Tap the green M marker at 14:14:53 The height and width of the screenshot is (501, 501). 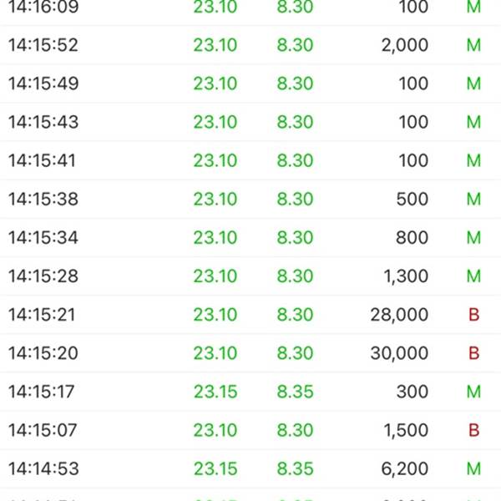pos(473,468)
